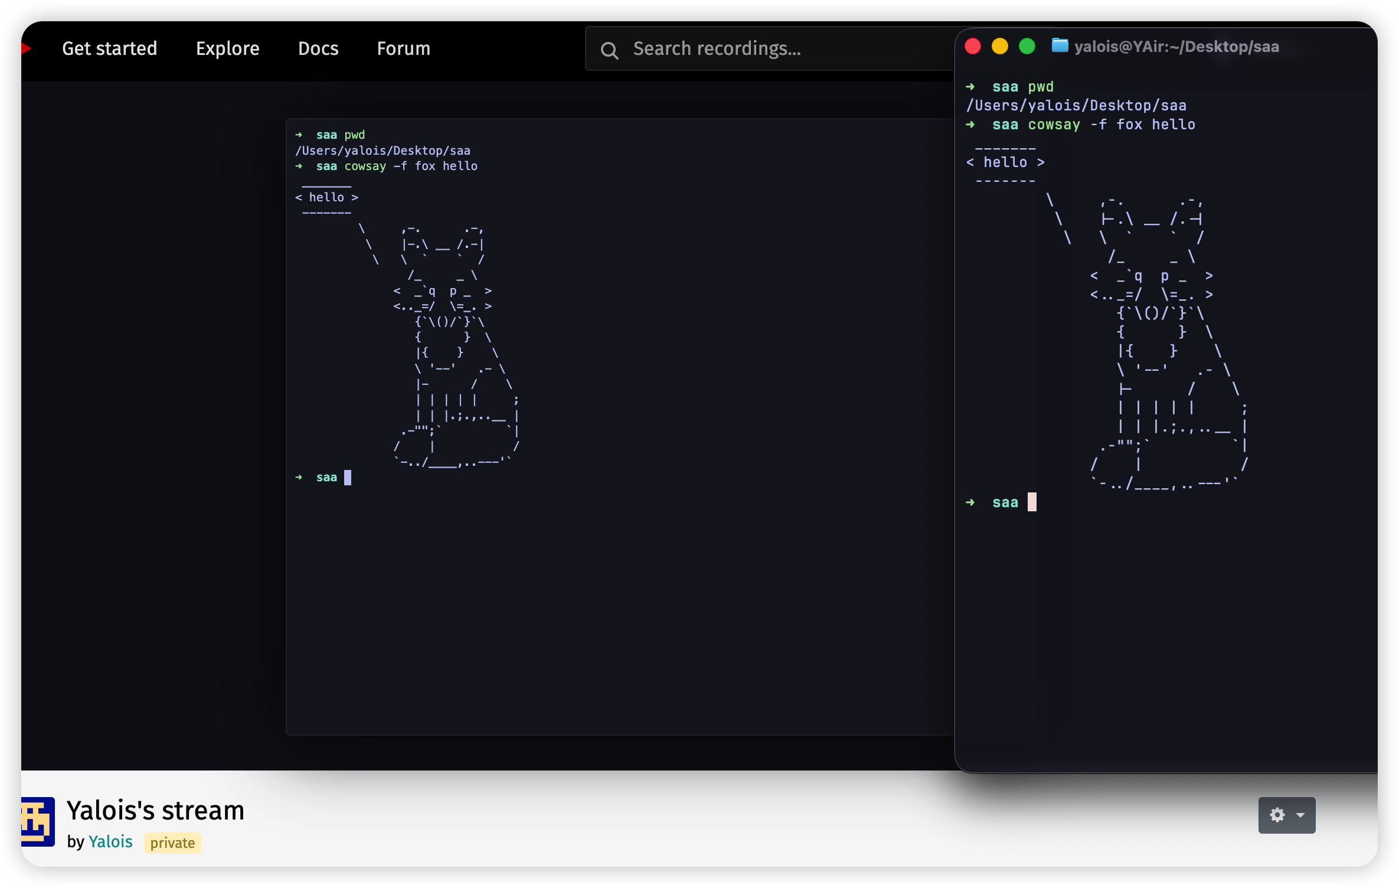Open the Get started page

(109, 48)
